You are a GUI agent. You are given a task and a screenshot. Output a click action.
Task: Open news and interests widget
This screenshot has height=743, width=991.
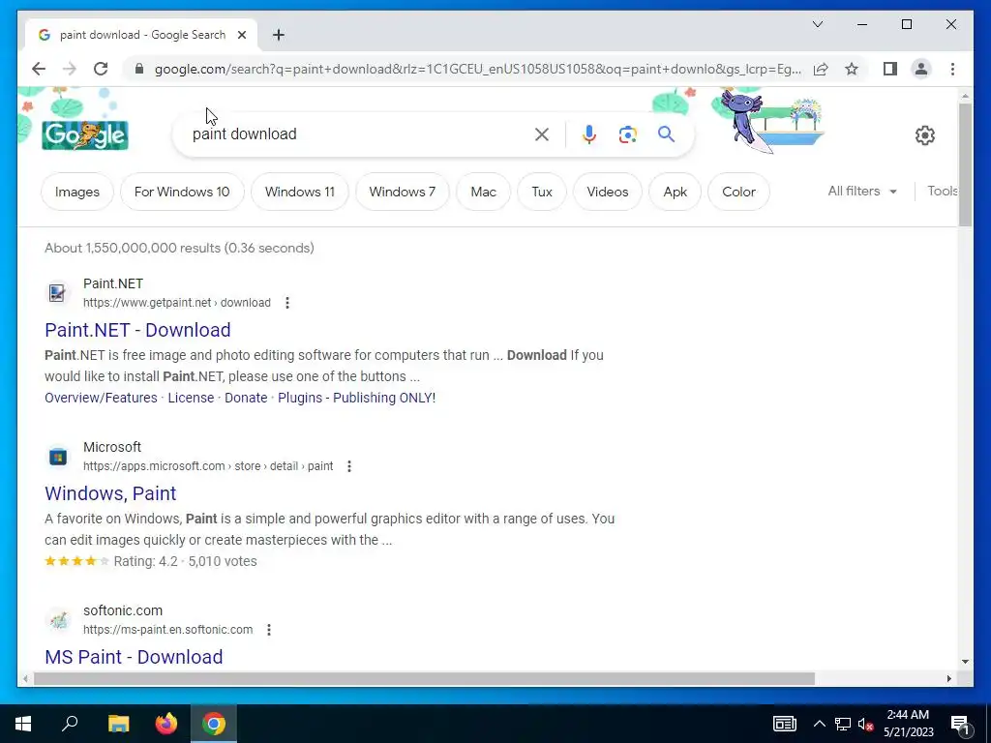784,724
